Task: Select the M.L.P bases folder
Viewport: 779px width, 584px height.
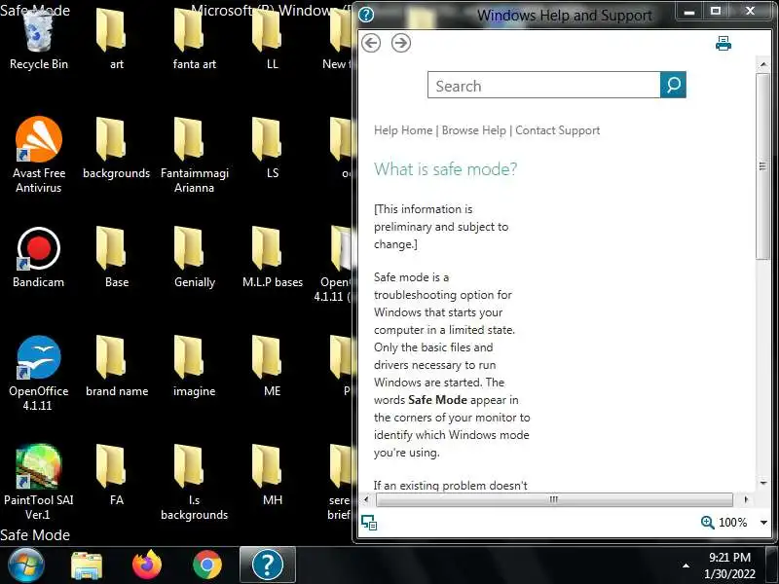Action: 273,258
